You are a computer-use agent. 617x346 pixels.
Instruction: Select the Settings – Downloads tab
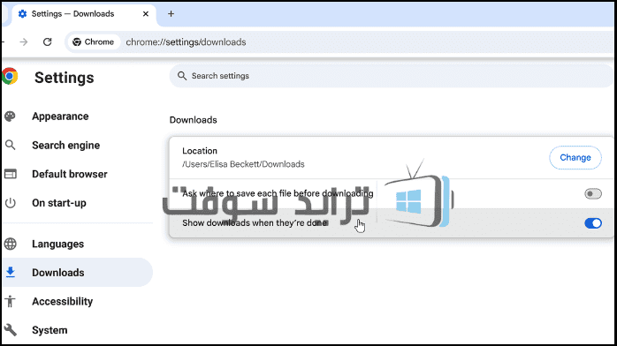72,14
